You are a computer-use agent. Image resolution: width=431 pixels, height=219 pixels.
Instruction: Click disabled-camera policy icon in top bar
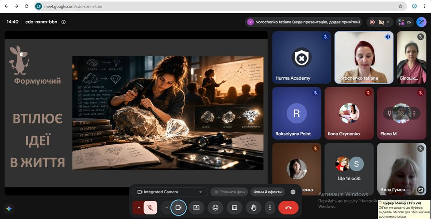[x=381, y=22]
